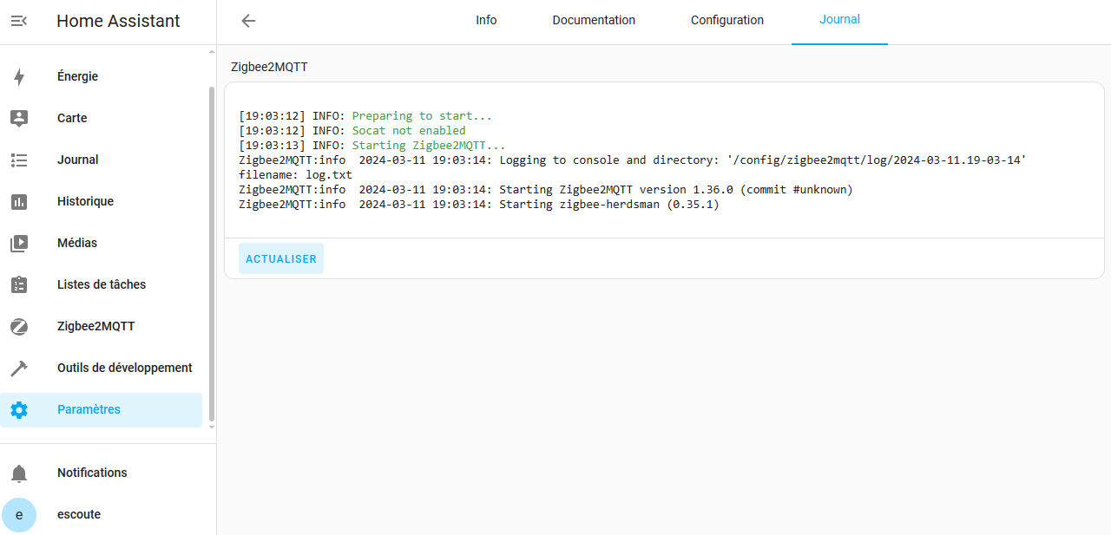The image size is (1111, 535).
Task: Click the Zigbee2MQTT heading above log
Action: click(269, 67)
